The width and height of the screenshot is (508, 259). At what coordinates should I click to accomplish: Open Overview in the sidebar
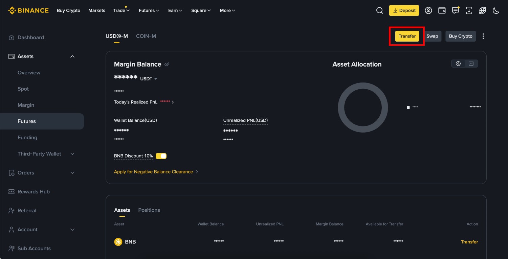point(29,73)
